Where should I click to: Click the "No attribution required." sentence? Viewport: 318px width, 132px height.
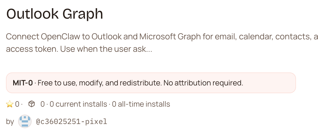click(209, 83)
